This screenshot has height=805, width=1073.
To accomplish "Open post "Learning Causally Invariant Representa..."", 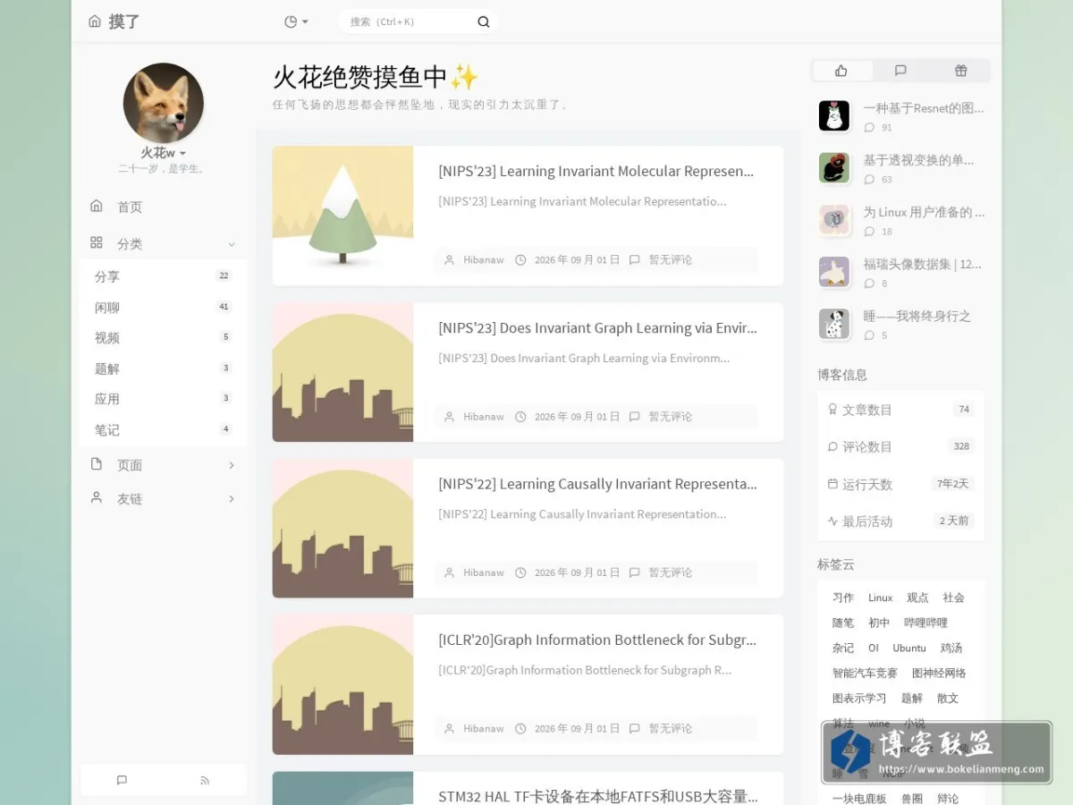I will point(597,484).
